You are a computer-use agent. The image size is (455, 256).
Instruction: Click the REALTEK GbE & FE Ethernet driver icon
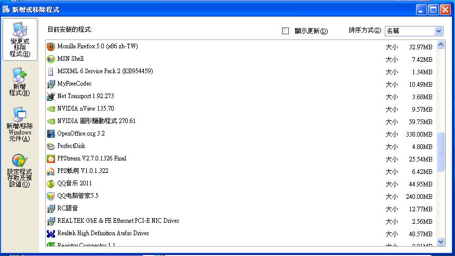coord(51,221)
